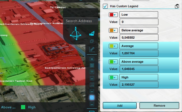Click the overlapping squares duplicate icon
182x112 pixels.
[92, 41]
